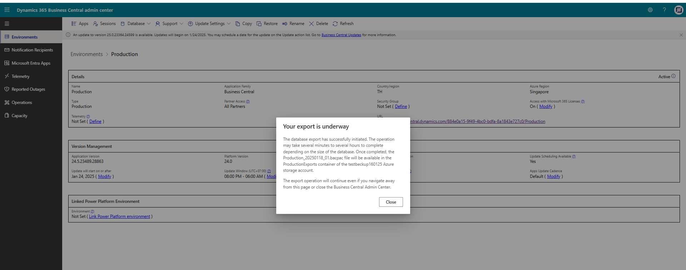Open the Production environment URL link
This screenshot has width=686, height=270.
[x=477, y=121]
